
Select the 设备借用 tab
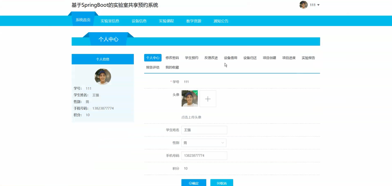point(230,58)
